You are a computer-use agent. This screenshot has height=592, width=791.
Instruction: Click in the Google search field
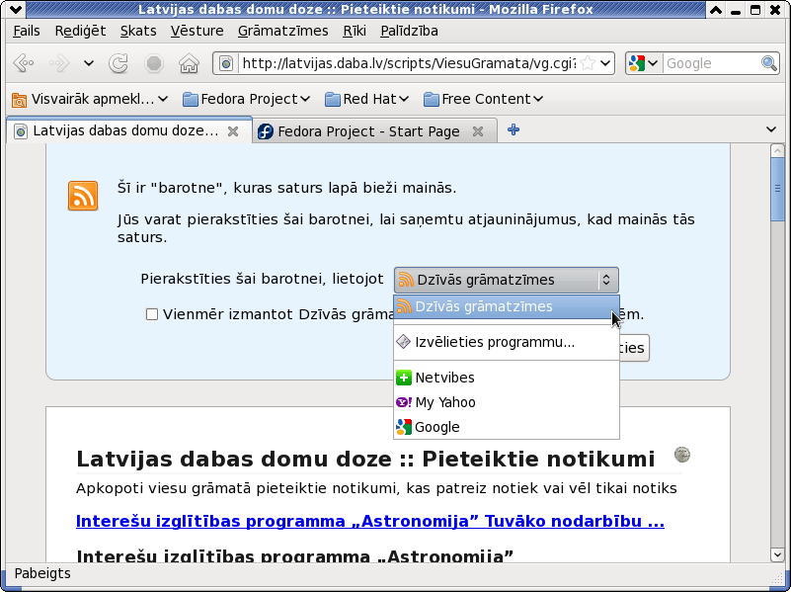tap(711, 63)
